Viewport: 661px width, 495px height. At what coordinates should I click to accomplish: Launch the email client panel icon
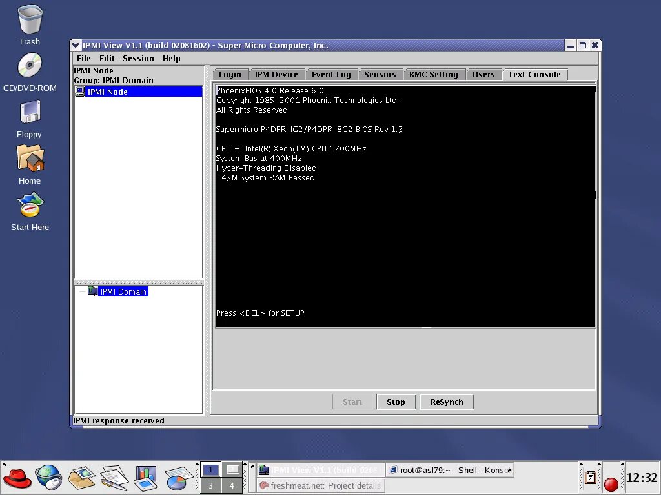81,479
